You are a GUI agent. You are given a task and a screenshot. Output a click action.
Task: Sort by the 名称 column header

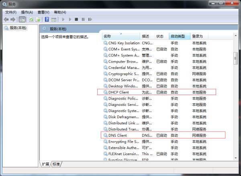tap(120, 36)
